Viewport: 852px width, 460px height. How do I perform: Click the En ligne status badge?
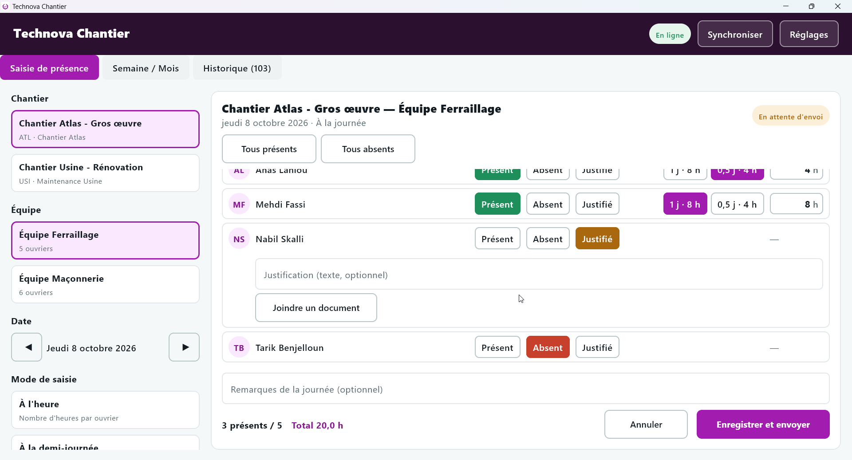(670, 35)
